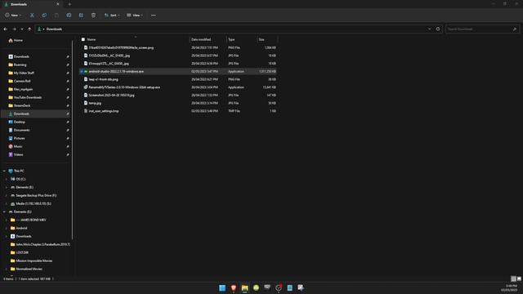523x294 pixels.
Task: Click pin icon next to Camera Roll
Action: [68, 82]
